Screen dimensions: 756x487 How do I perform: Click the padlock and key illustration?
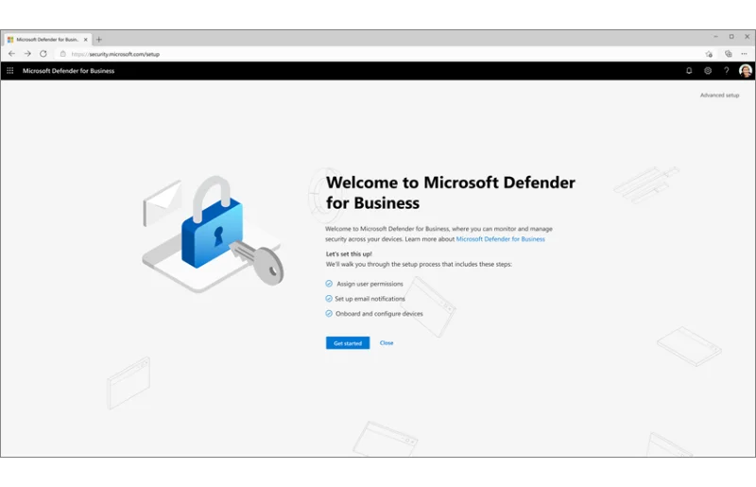coord(214,235)
